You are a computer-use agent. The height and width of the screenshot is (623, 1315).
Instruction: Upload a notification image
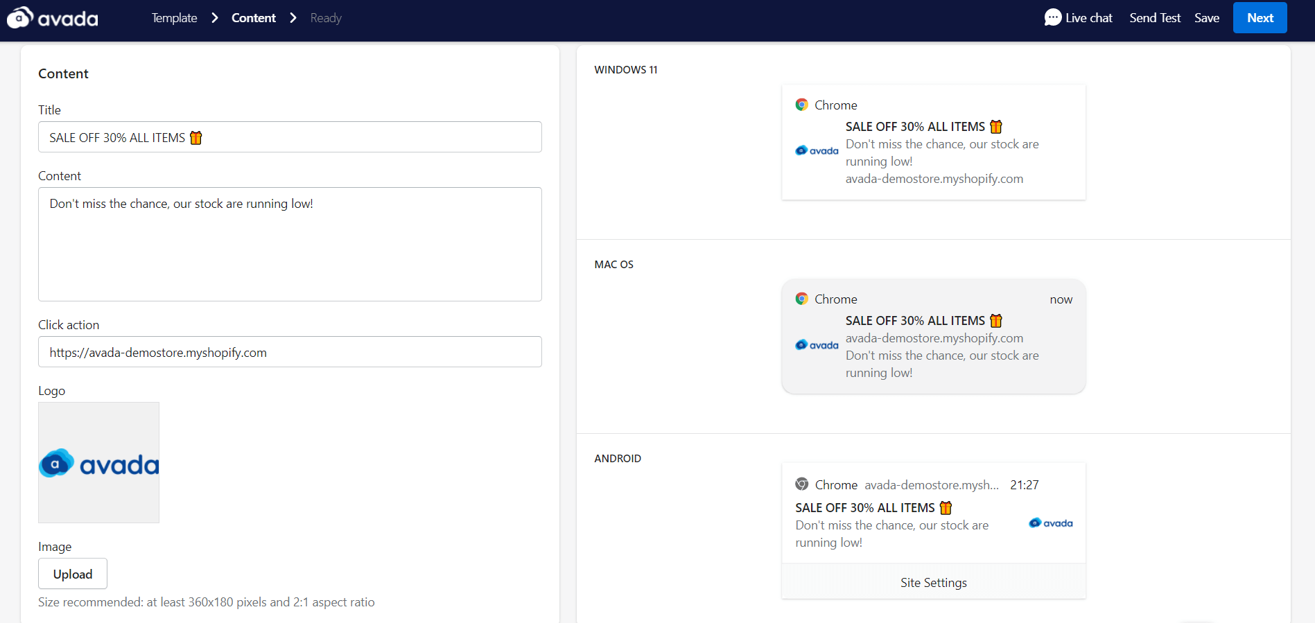click(73, 574)
